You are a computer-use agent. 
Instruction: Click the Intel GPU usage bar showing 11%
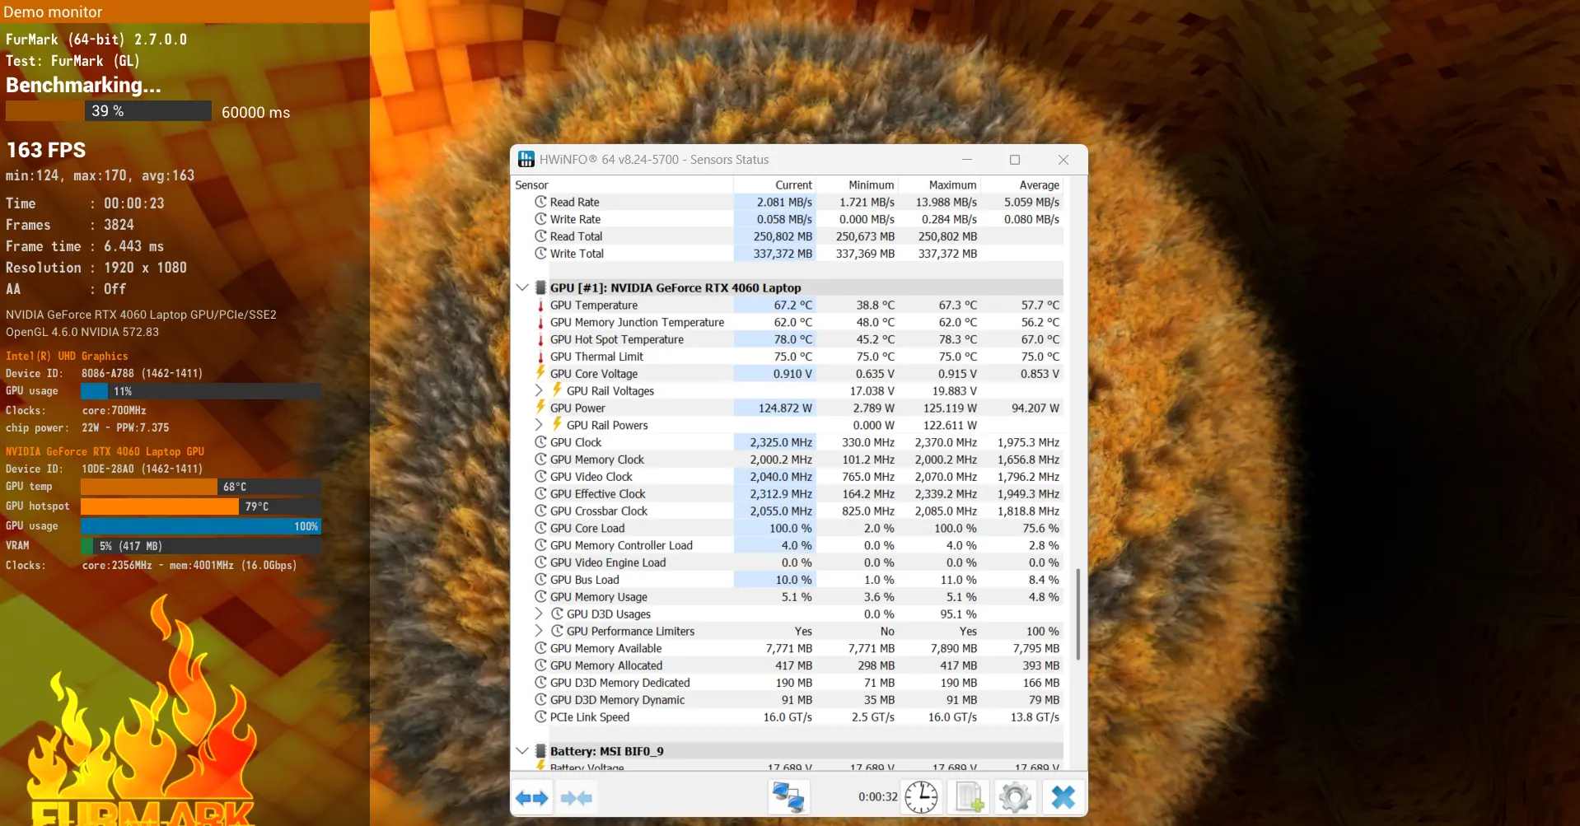click(x=201, y=391)
